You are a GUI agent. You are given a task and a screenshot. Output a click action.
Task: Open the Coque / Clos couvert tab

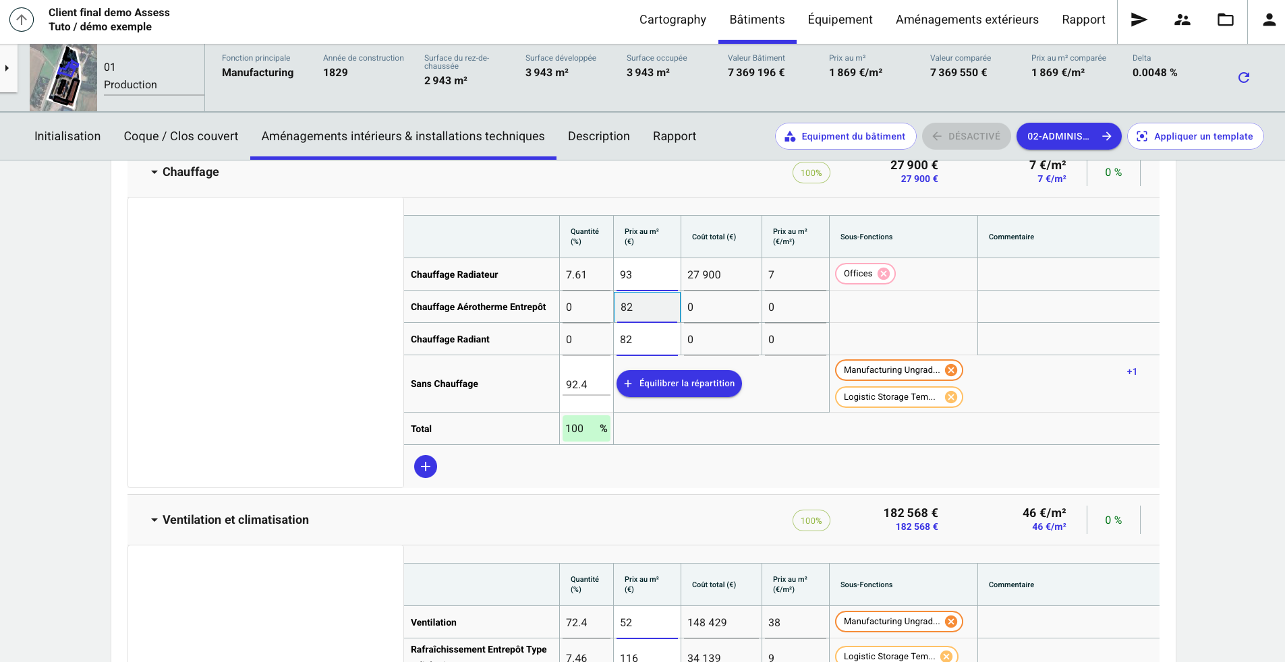tap(181, 136)
